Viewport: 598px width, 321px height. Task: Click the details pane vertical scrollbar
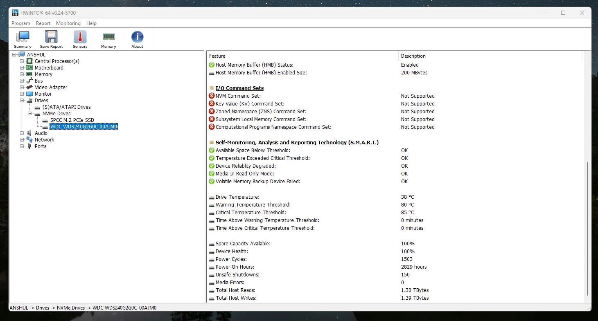click(587, 228)
